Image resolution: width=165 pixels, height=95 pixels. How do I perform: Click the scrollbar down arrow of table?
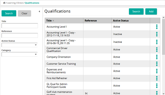coord(163,94)
